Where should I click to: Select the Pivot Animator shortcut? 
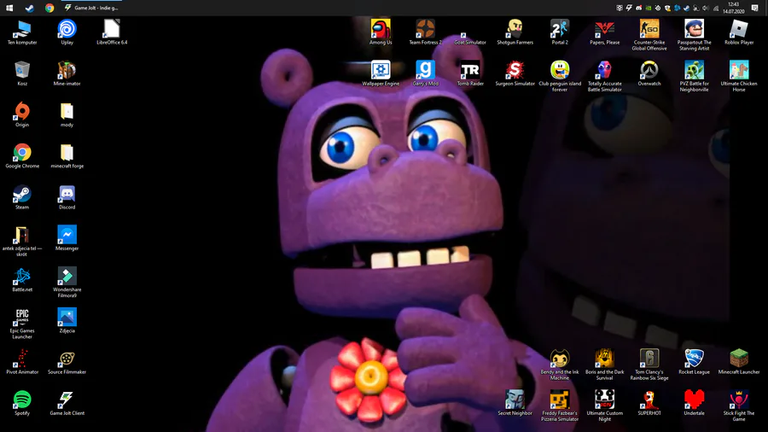(x=22, y=361)
